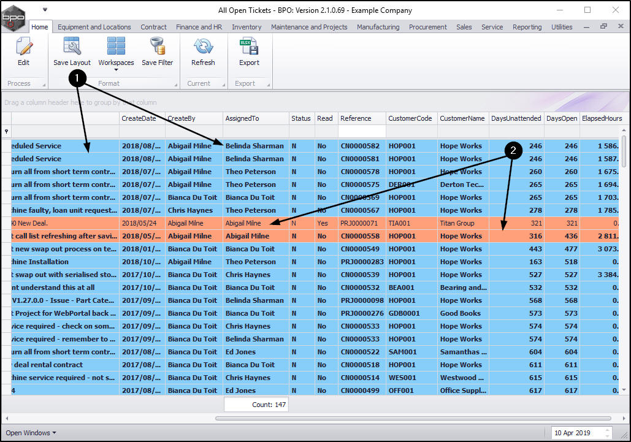Switch to the Home ribbon tab

click(x=40, y=27)
